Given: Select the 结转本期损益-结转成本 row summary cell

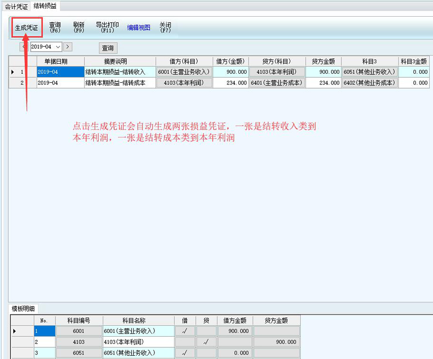Looking at the screenshot, I should tap(119, 83).
